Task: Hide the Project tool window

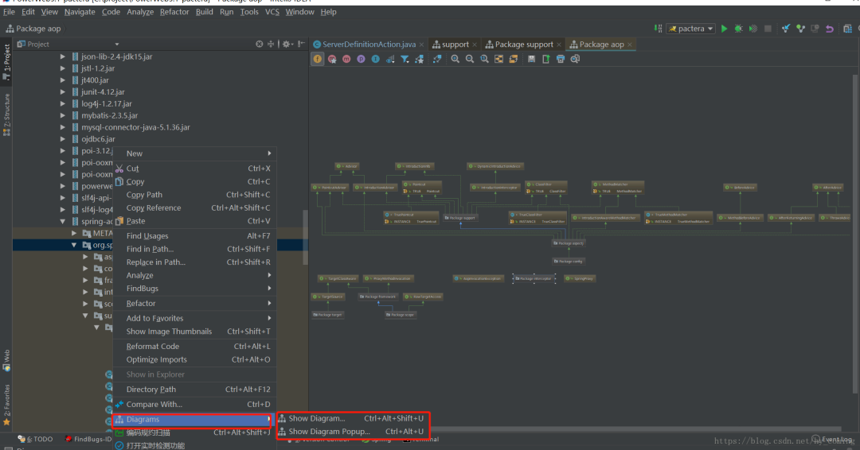Action: click(302, 44)
